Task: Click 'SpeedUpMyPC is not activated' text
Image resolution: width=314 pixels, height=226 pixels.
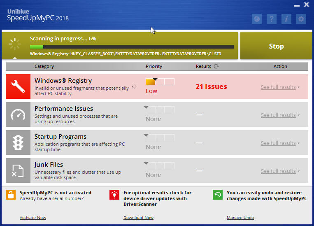Action: [x=56, y=193]
